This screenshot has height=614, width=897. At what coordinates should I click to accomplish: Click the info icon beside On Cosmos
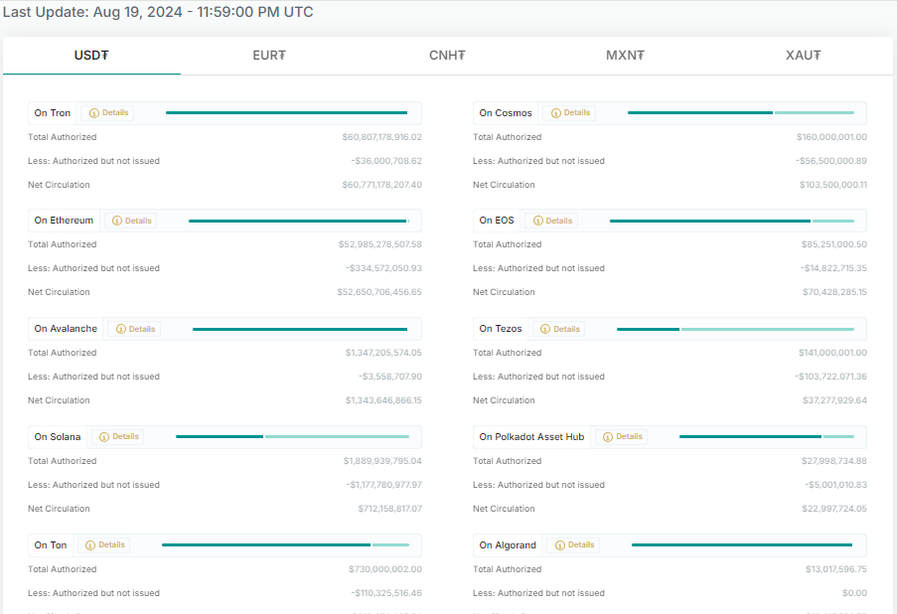(x=555, y=113)
